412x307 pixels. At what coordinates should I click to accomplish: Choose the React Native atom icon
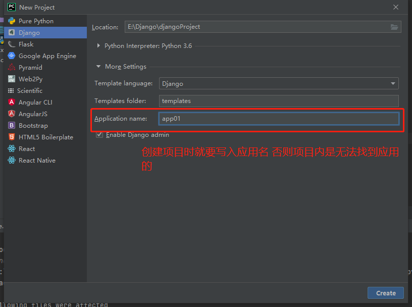pos(12,160)
